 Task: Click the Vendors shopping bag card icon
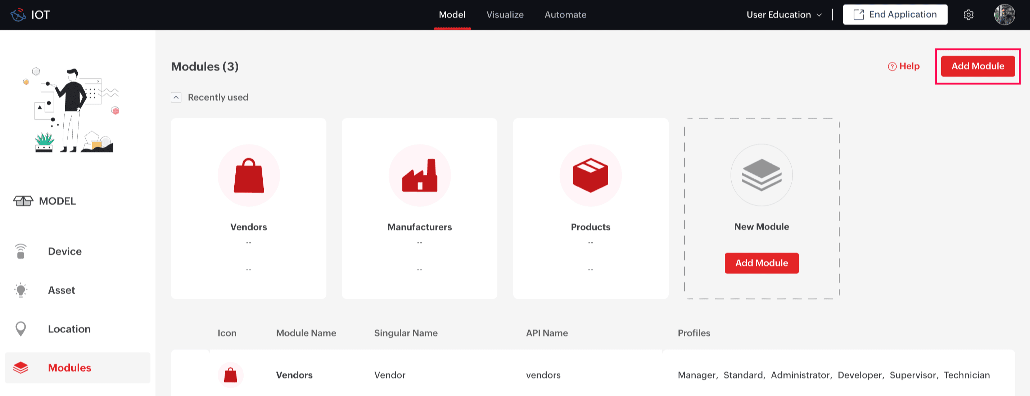pos(249,176)
